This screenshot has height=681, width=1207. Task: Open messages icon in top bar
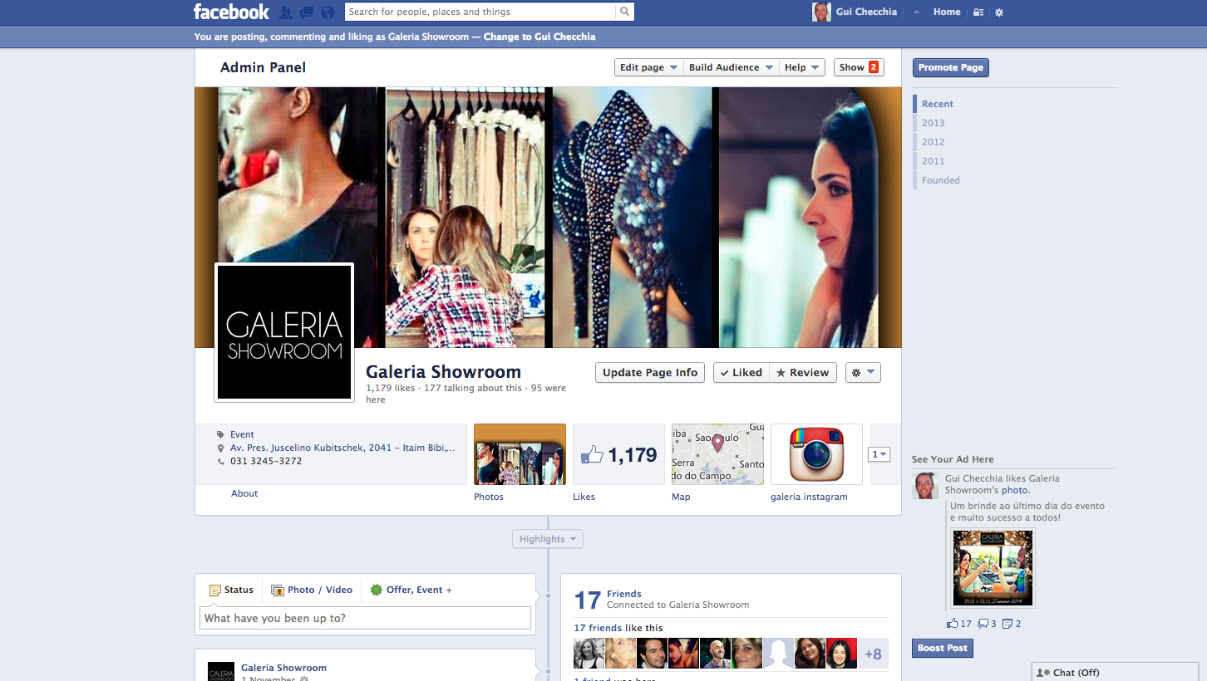point(307,12)
